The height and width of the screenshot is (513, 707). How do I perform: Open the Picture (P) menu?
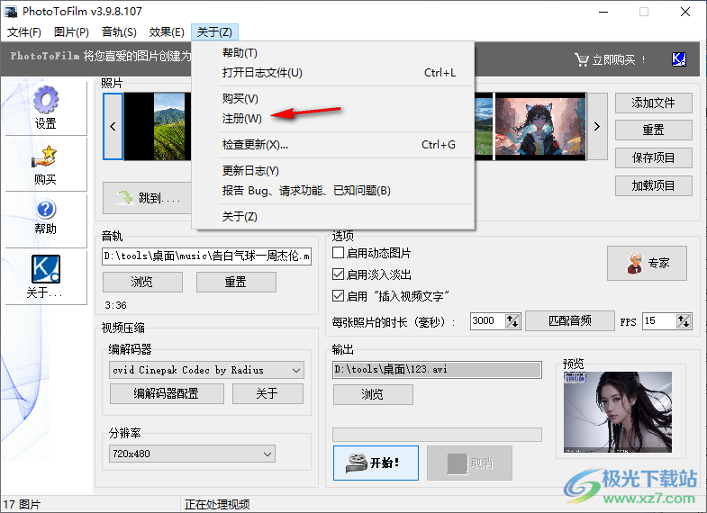click(71, 32)
